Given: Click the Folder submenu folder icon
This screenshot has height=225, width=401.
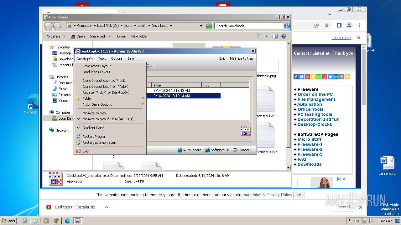Looking at the screenshot, I should tap(78, 98).
